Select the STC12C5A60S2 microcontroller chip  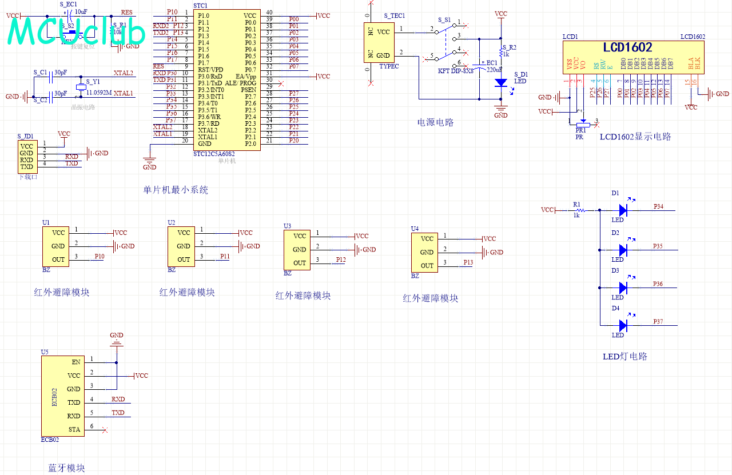click(227, 80)
